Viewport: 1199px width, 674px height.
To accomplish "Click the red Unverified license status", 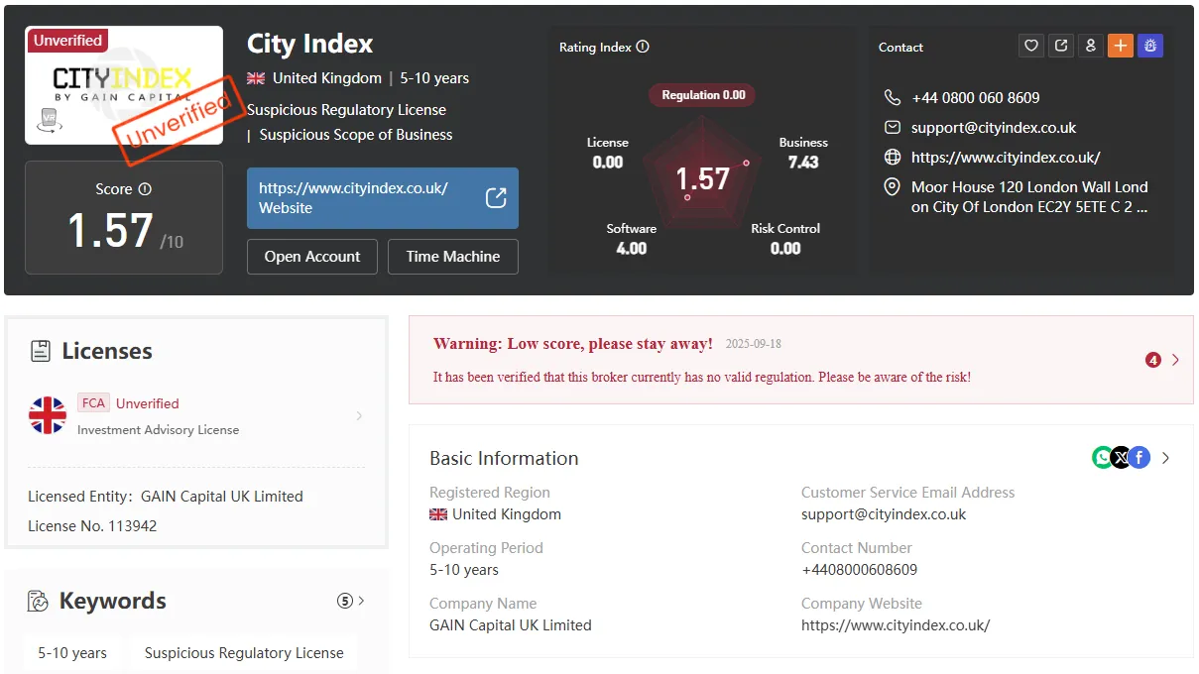I will click(x=148, y=403).
